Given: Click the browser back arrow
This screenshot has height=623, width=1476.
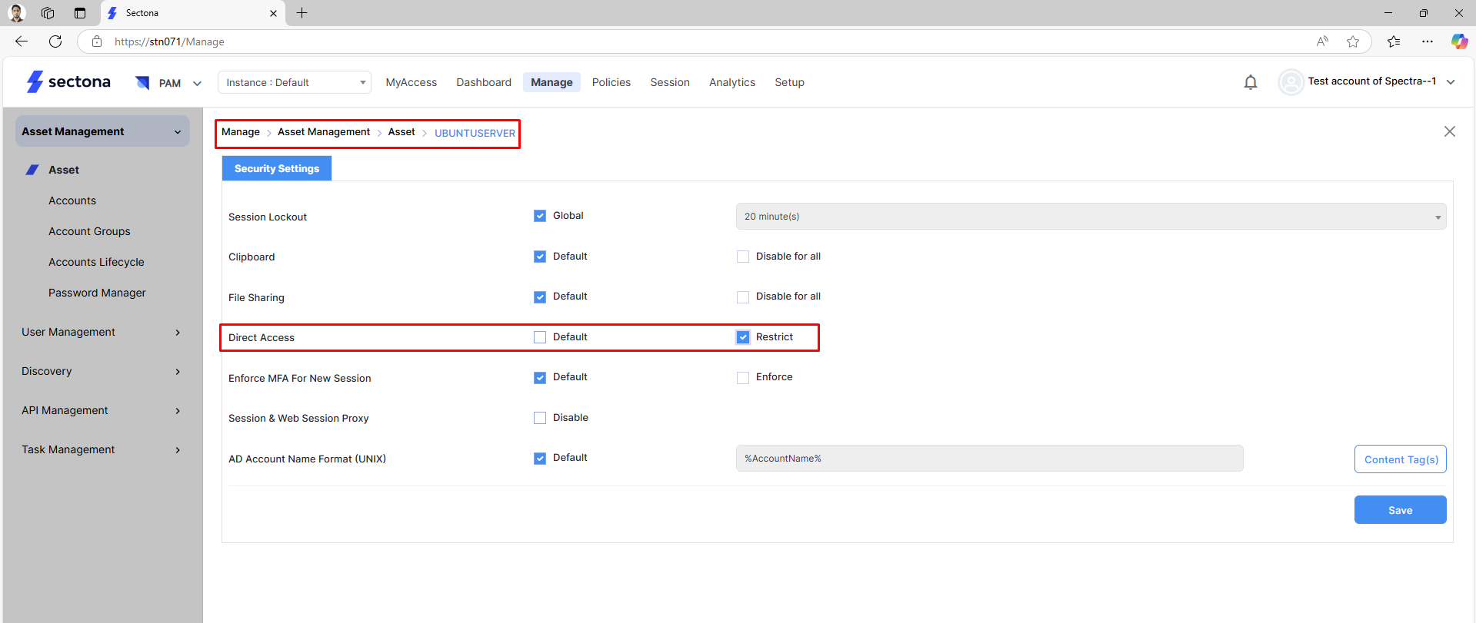Looking at the screenshot, I should click(x=22, y=41).
